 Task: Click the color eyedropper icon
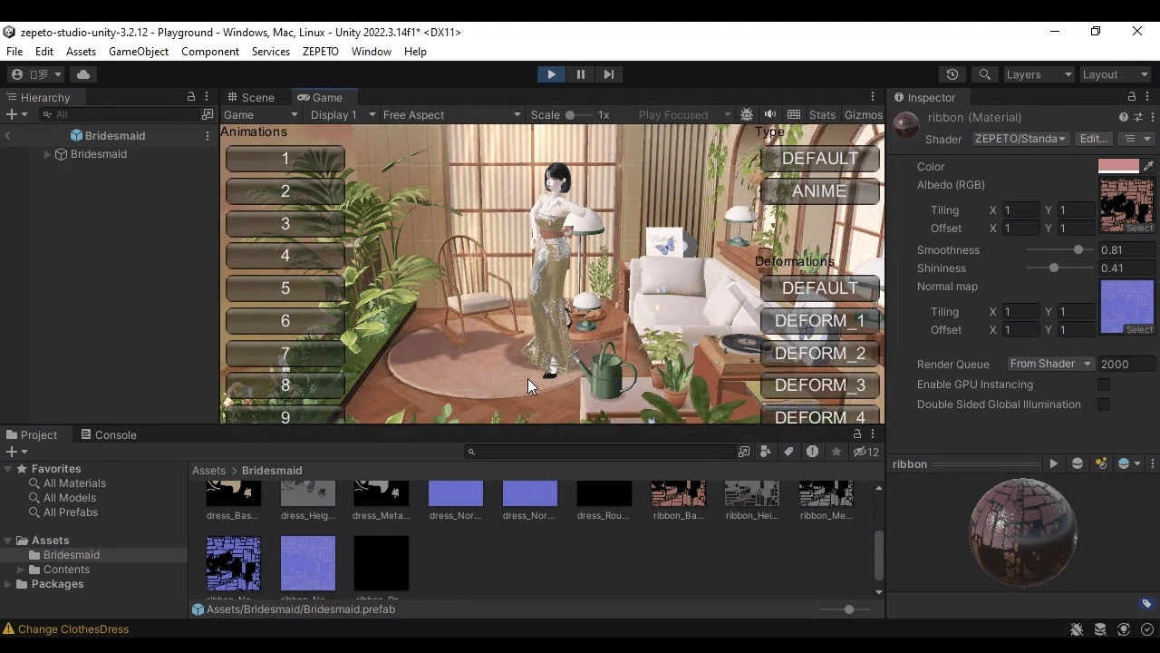coord(1148,166)
